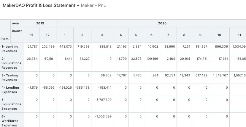The height and width of the screenshot is (127, 246).
Task: Click the 'item' header label
Action: pyautogui.click(x=5, y=39)
